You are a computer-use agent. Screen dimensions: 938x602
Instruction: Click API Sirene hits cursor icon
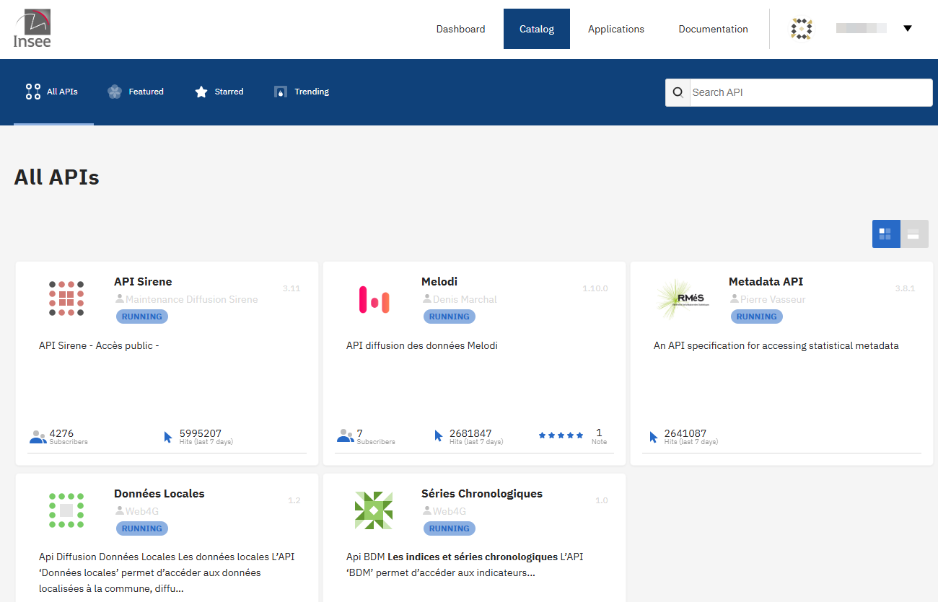(x=168, y=437)
